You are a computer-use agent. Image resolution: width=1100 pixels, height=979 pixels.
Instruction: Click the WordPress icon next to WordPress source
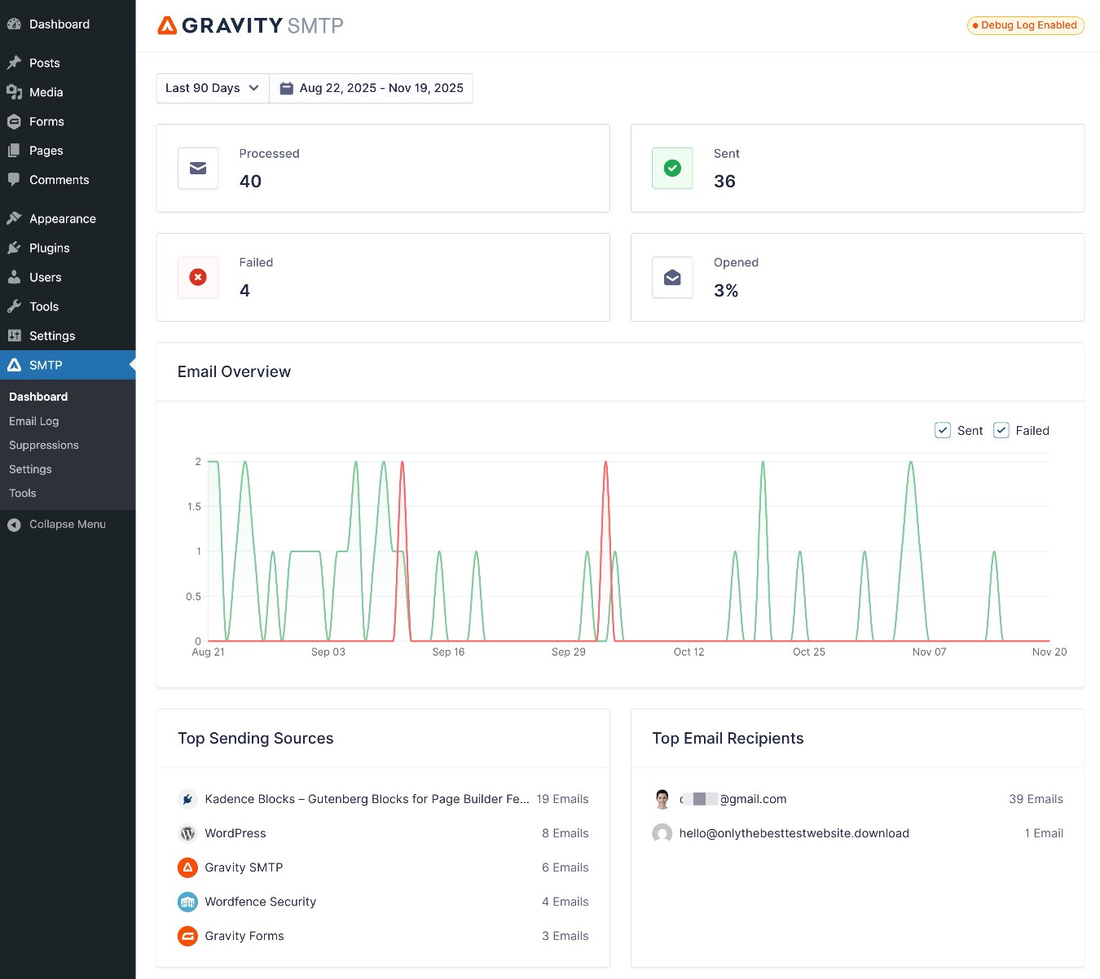(x=187, y=833)
